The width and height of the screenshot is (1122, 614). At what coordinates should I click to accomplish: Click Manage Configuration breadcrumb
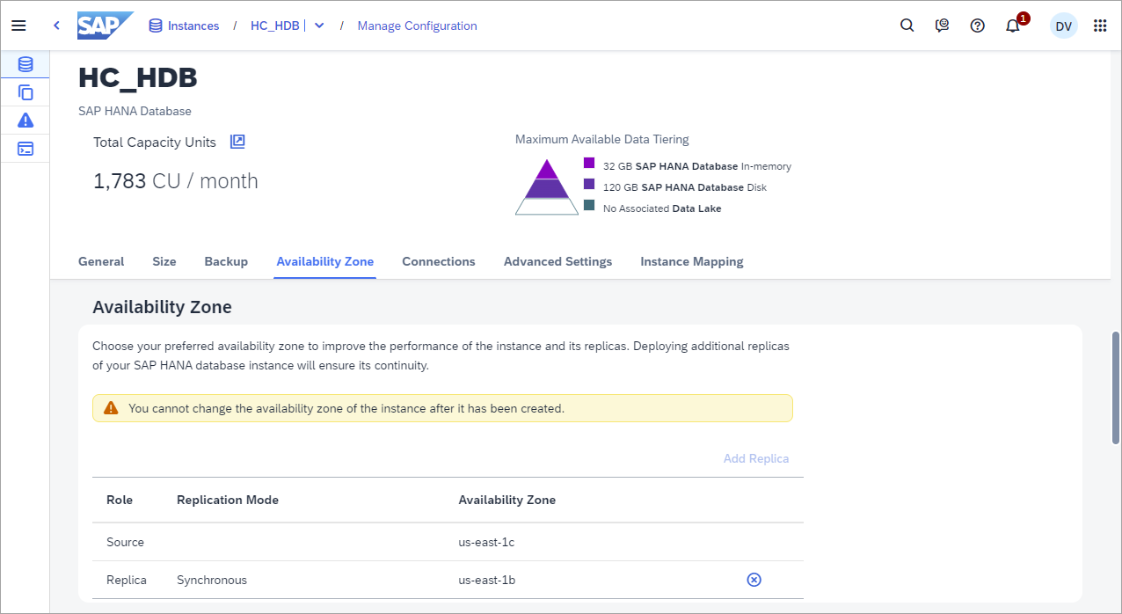[x=417, y=26]
